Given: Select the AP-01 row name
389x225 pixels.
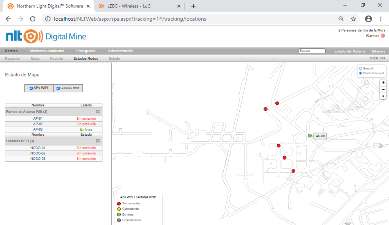Looking at the screenshot, I should tap(38, 119).
